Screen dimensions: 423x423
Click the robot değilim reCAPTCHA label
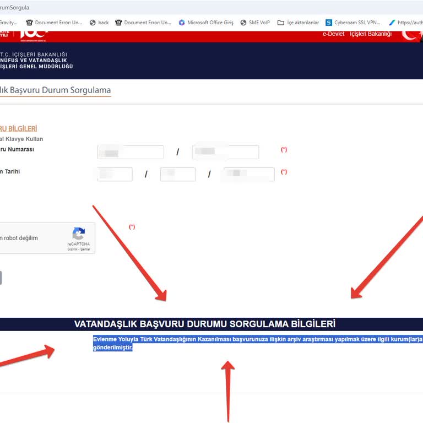coord(19,238)
